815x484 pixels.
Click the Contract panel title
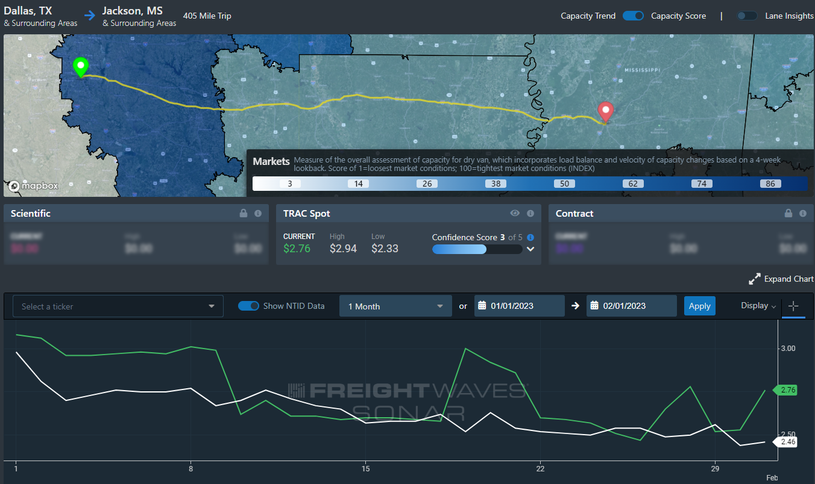click(574, 214)
